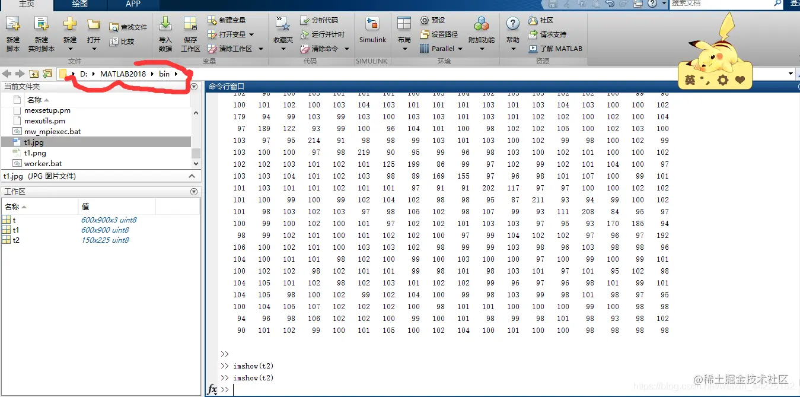Open 预设 (Preferences) with the gear icon

pyautogui.click(x=432, y=20)
